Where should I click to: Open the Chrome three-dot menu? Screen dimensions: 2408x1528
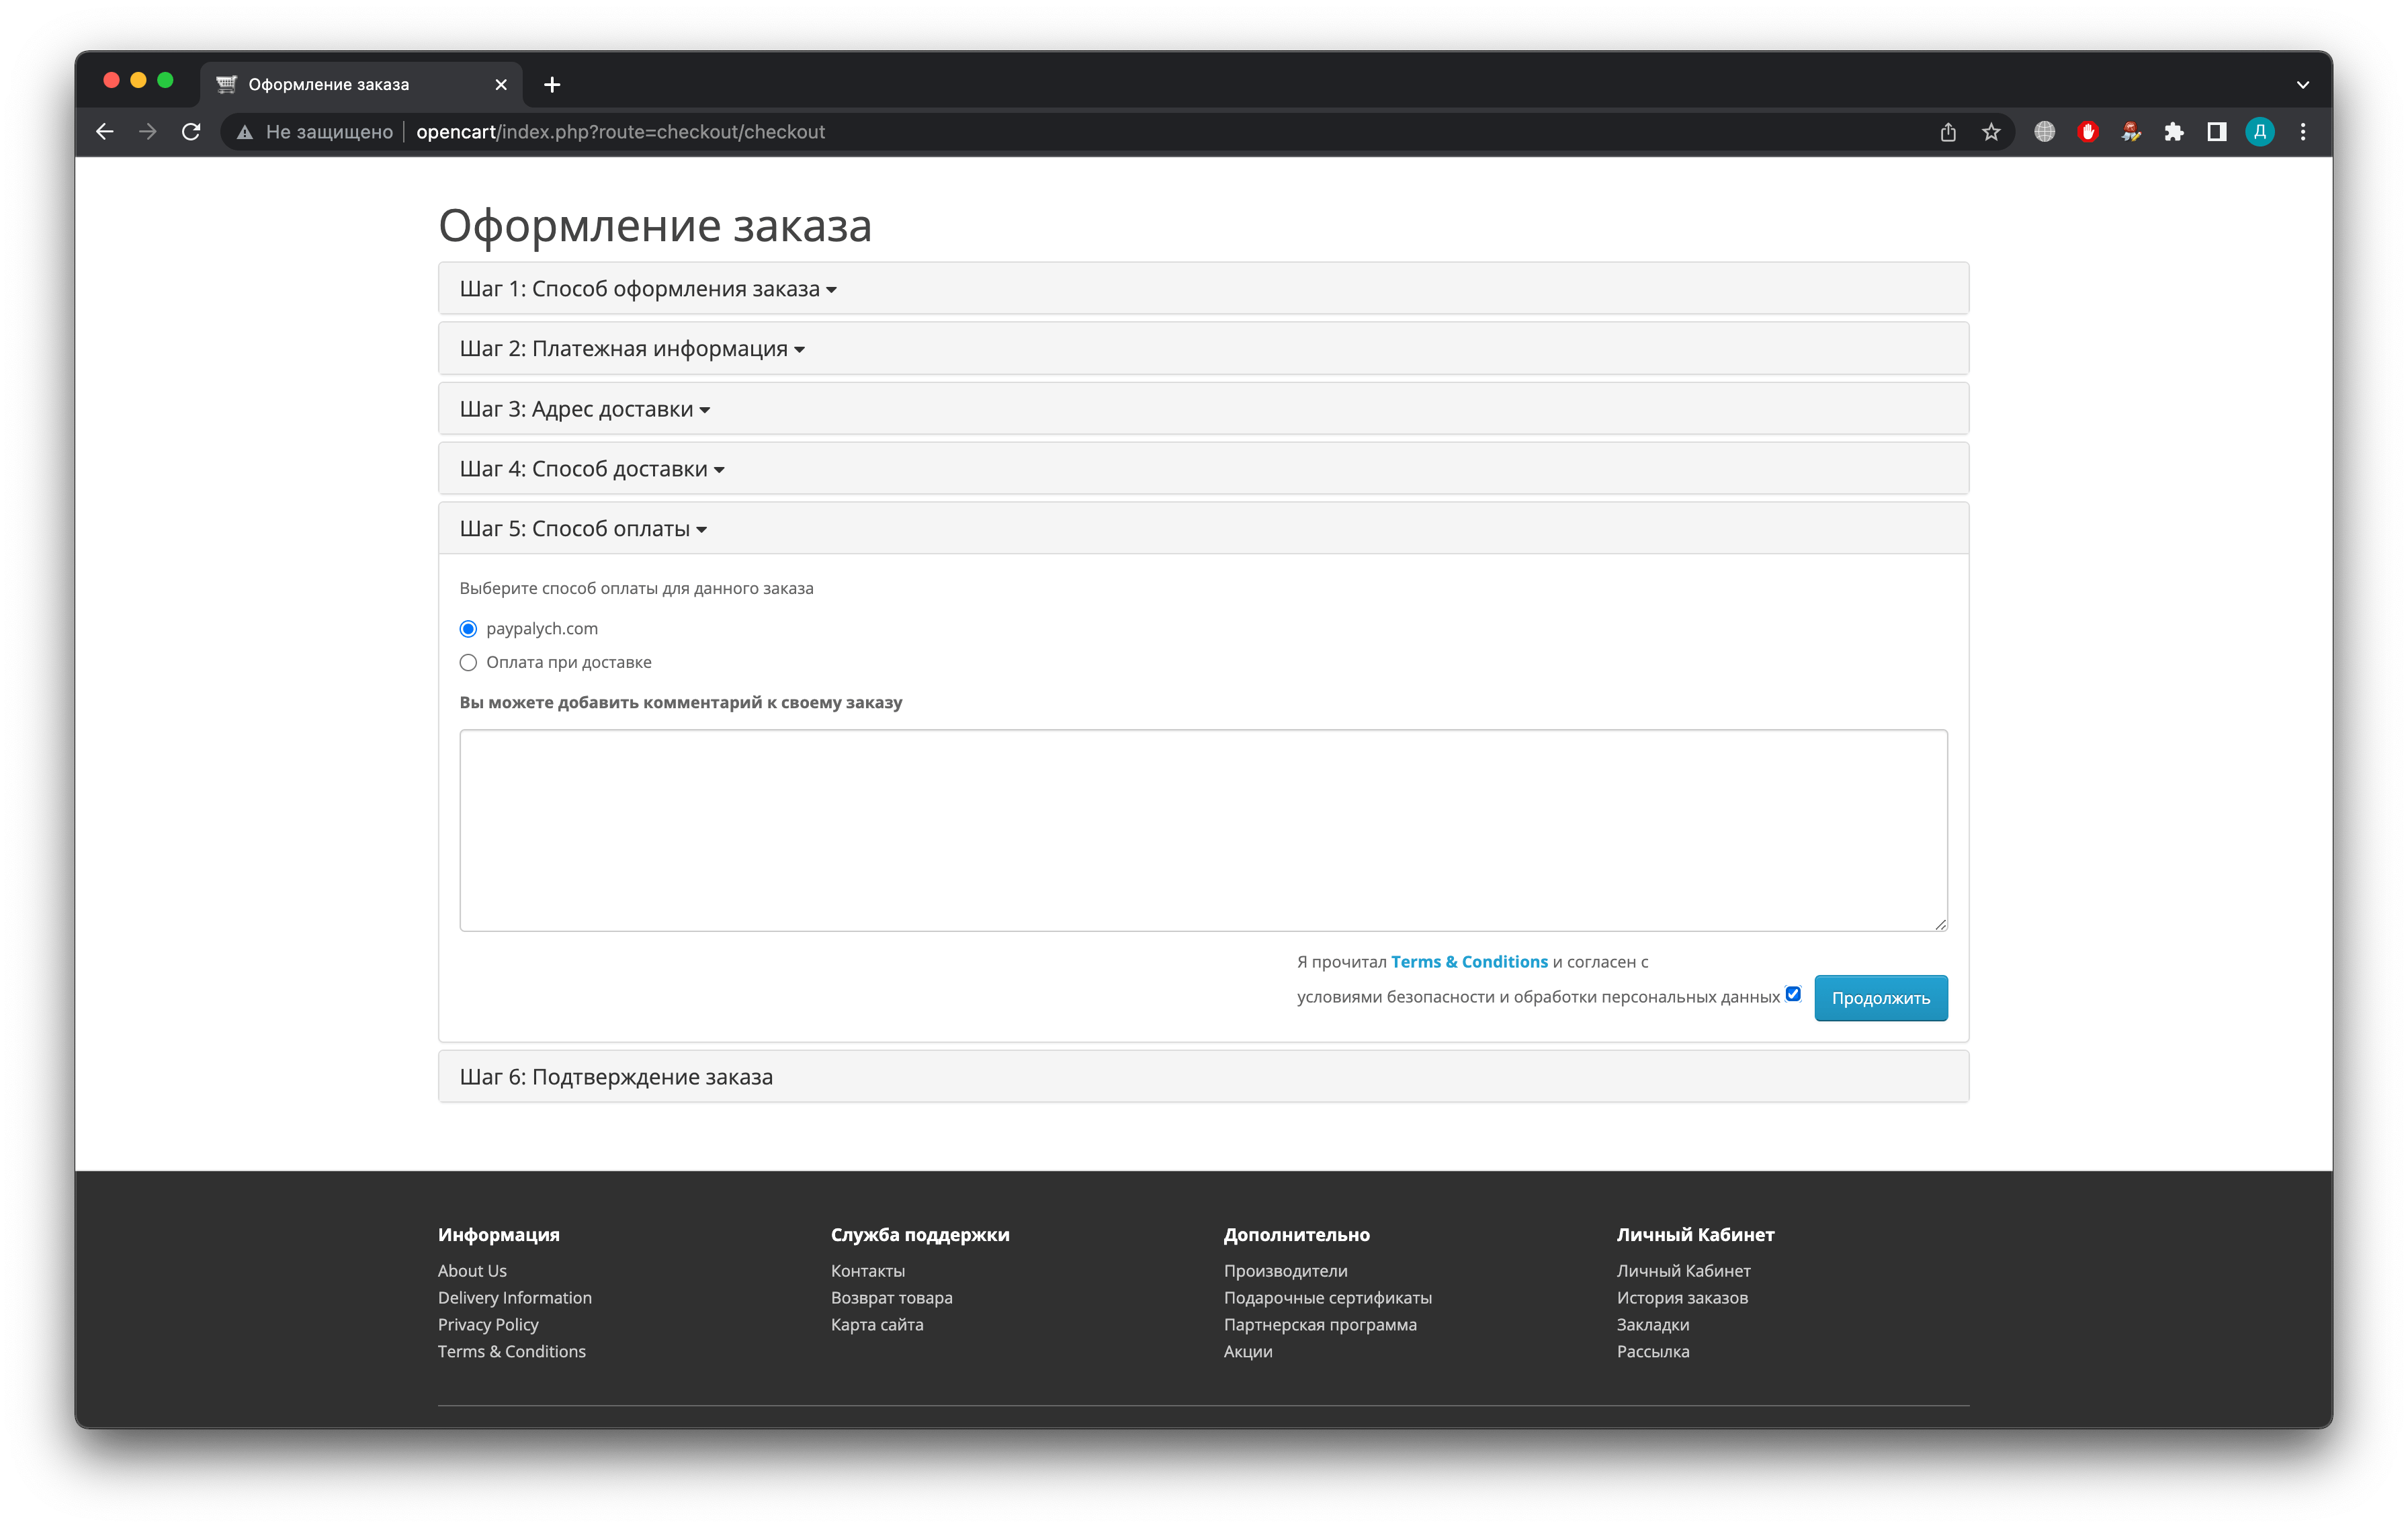click(2303, 132)
